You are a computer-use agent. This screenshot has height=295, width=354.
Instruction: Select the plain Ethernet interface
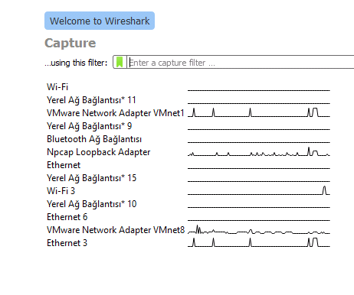[x=64, y=165]
